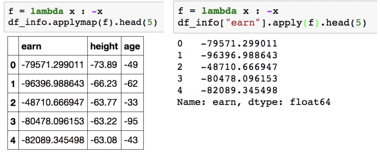
Task: Click table cell -48710.666947
Action: 53,103
